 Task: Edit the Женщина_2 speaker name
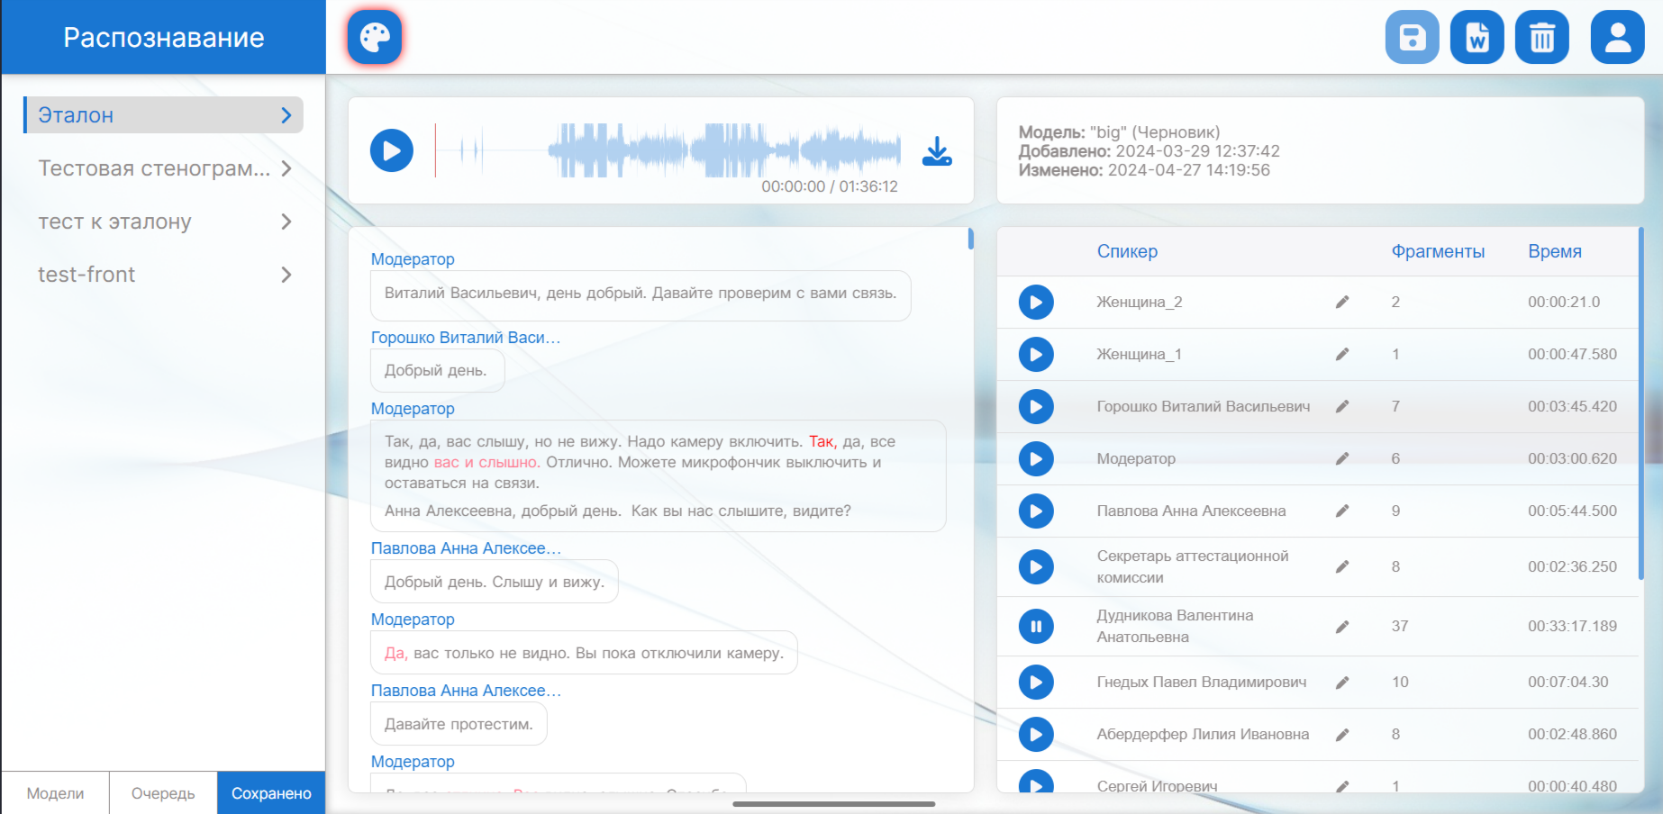pyautogui.click(x=1341, y=303)
